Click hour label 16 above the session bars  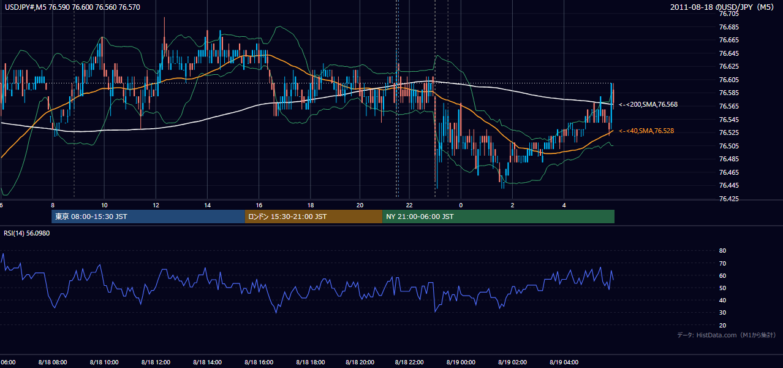[259, 205]
